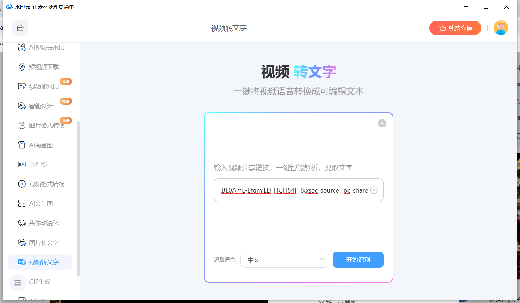Click the 开始识别 start recognition button
The width and height of the screenshot is (520, 303).
click(358, 260)
